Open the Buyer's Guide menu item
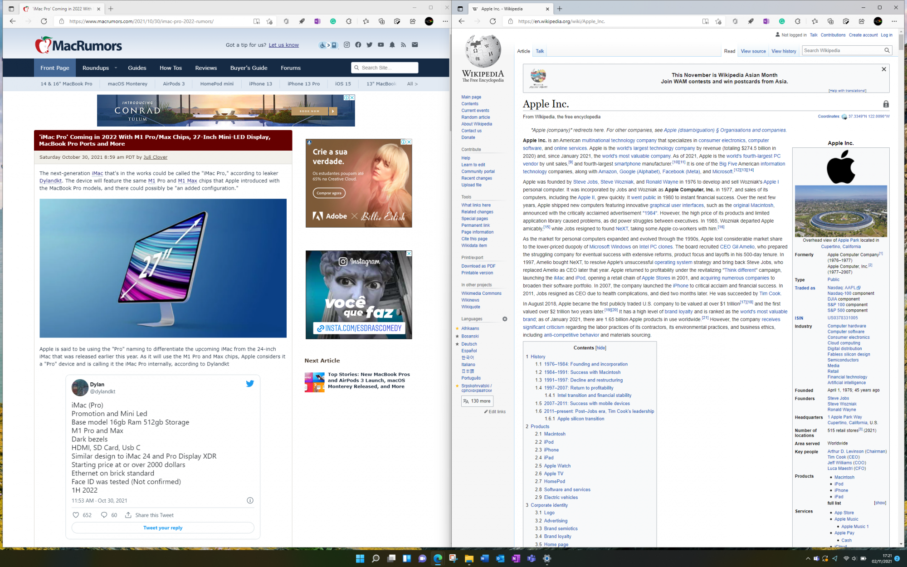The width and height of the screenshot is (907, 567). click(249, 68)
